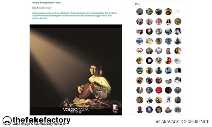212x127 pixels.
Task: Follow the #palazzodelleesposizioni hashtag
Action: [x=43, y=13]
